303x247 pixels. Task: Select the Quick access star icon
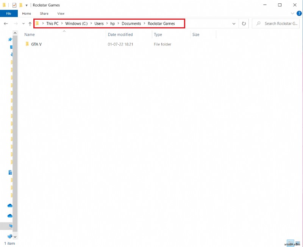10,39
